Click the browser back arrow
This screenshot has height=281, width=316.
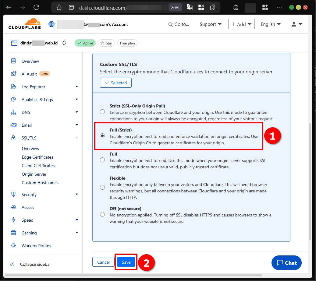(9, 8)
